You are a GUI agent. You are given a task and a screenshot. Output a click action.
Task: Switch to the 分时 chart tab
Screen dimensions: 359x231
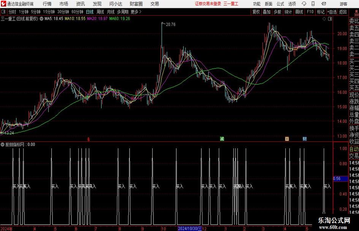tap(13, 12)
